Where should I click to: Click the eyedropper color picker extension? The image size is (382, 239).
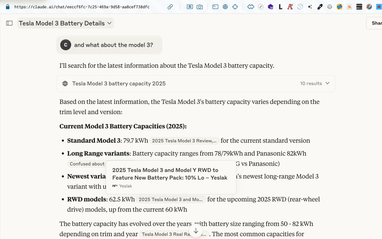coord(320,7)
